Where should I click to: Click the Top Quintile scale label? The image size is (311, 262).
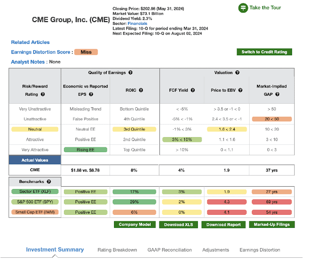(x=134, y=150)
